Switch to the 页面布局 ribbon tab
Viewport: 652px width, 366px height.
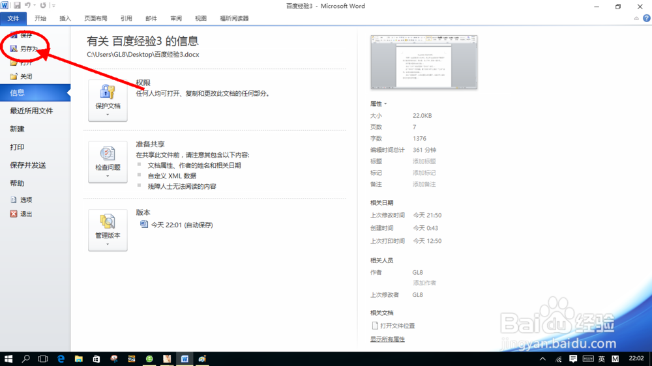(96, 18)
